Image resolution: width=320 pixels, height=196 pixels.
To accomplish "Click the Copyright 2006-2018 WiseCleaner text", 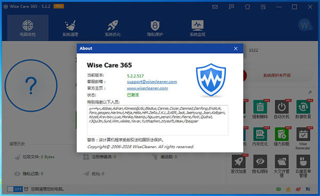I will pos(140,147).
